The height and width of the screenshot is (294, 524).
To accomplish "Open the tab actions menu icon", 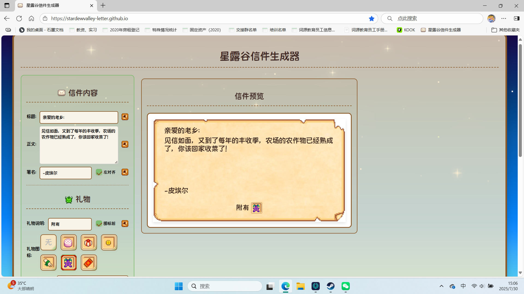I will pos(7,5).
